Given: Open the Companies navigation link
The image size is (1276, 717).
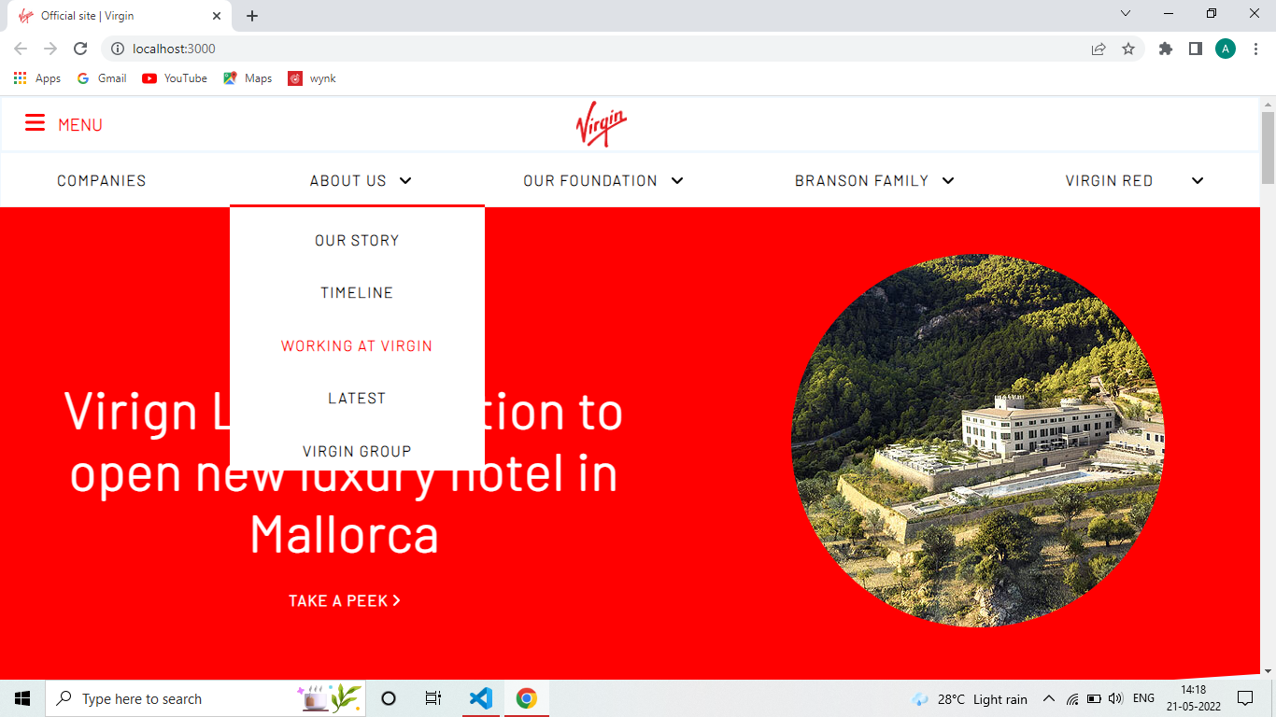Looking at the screenshot, I should 102,180.
